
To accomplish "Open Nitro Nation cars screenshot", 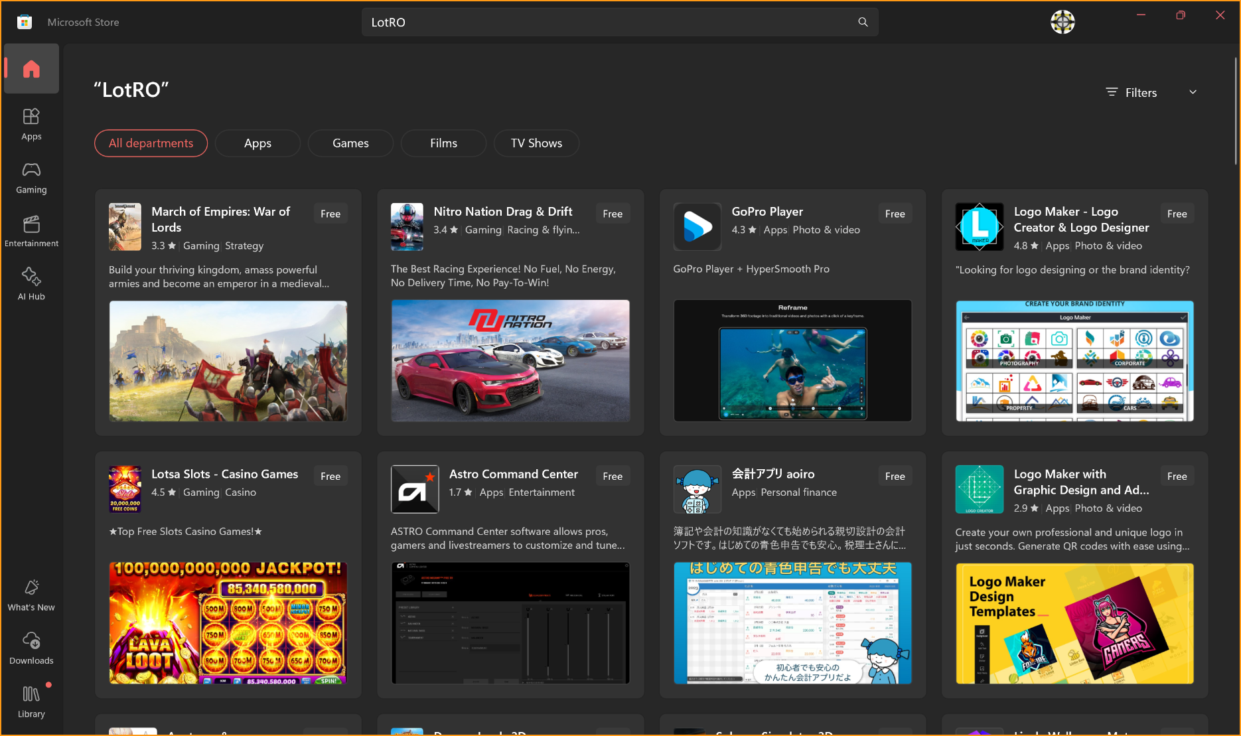I will [x=510, y=361].
